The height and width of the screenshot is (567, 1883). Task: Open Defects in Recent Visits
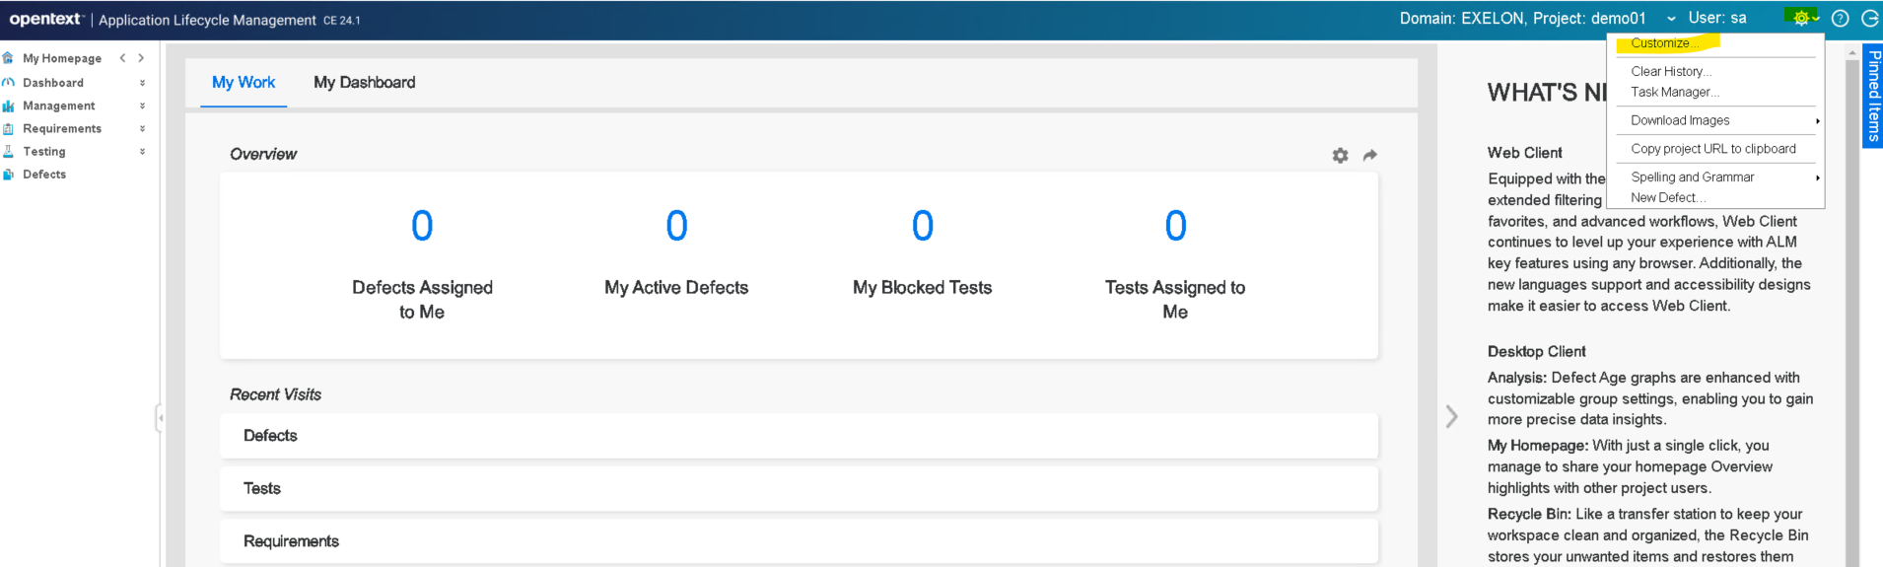799,436
